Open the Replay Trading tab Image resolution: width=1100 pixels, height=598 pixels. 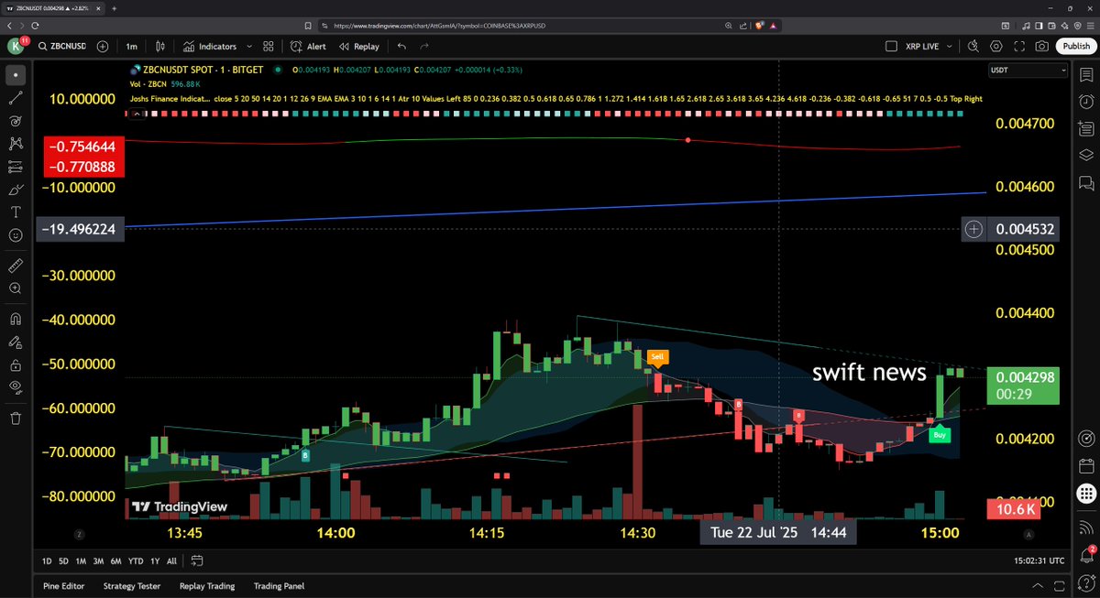[x=207, y=586]
